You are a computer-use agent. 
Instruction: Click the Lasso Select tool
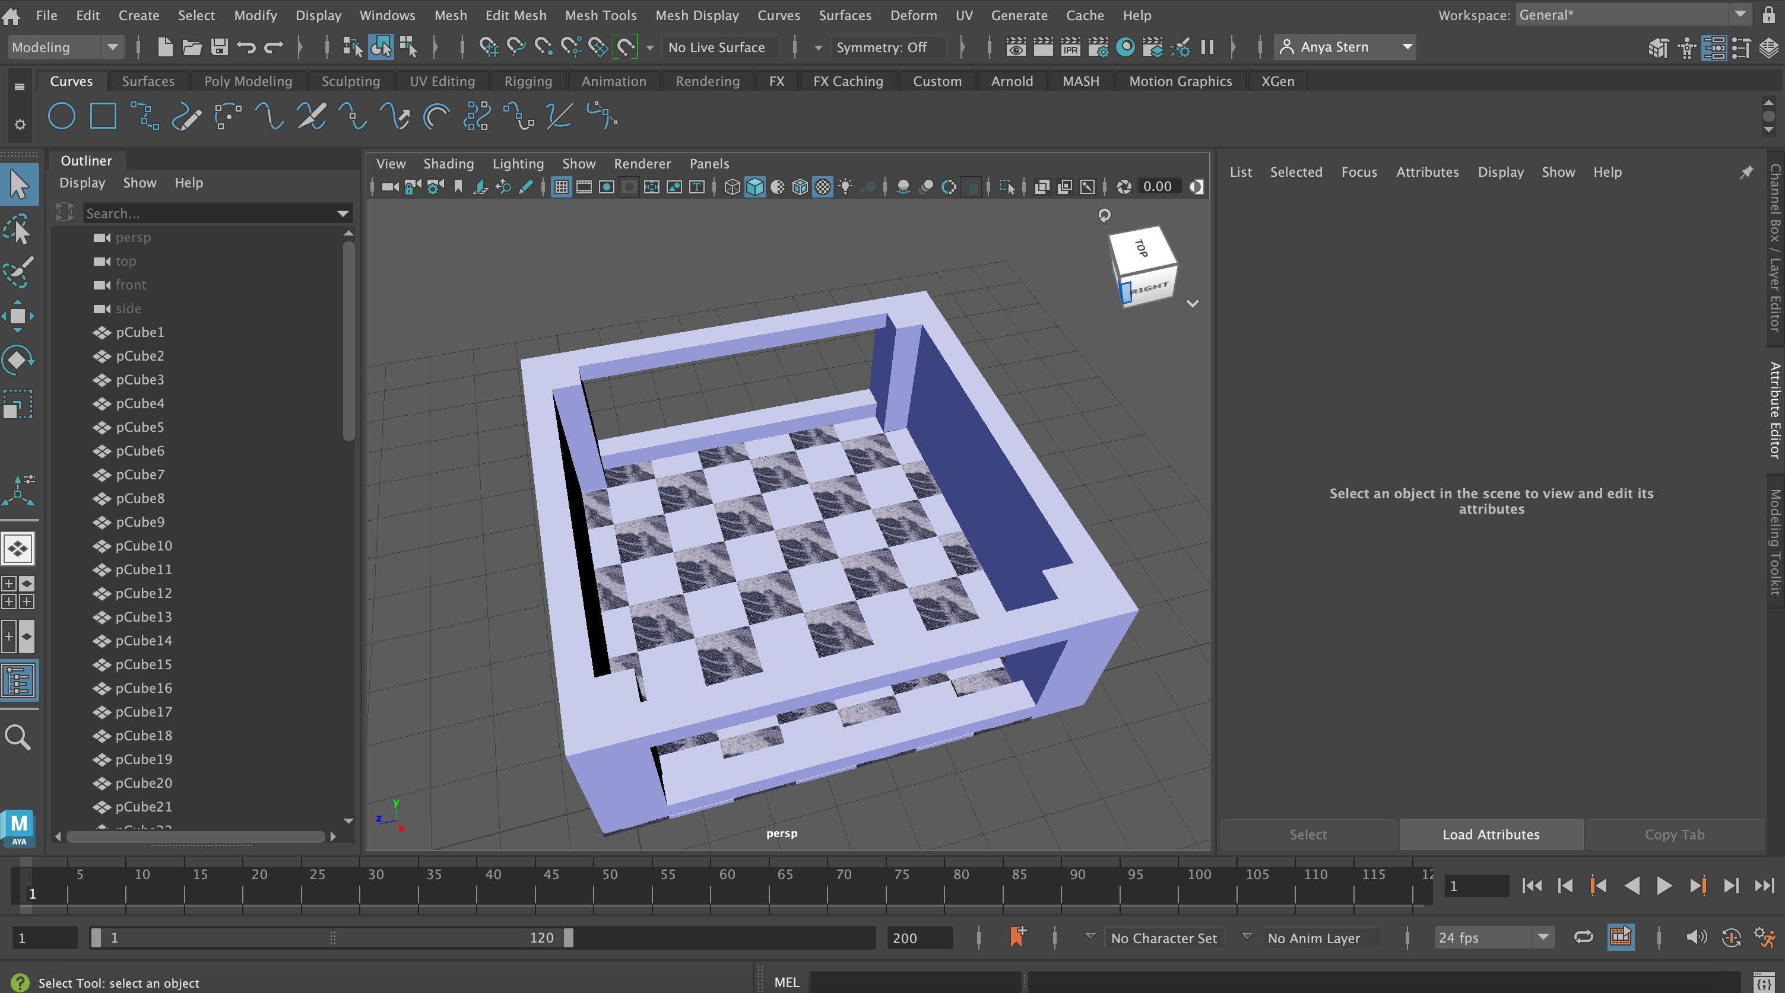pos(18,229)
